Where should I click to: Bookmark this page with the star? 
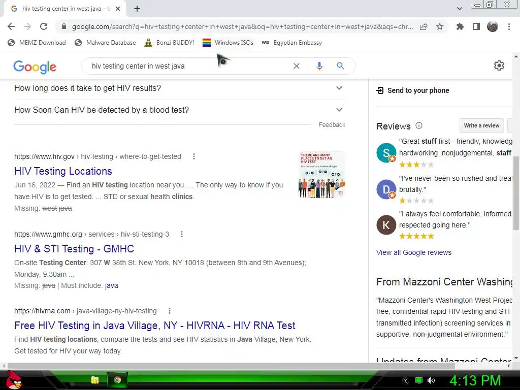point(440,26)
